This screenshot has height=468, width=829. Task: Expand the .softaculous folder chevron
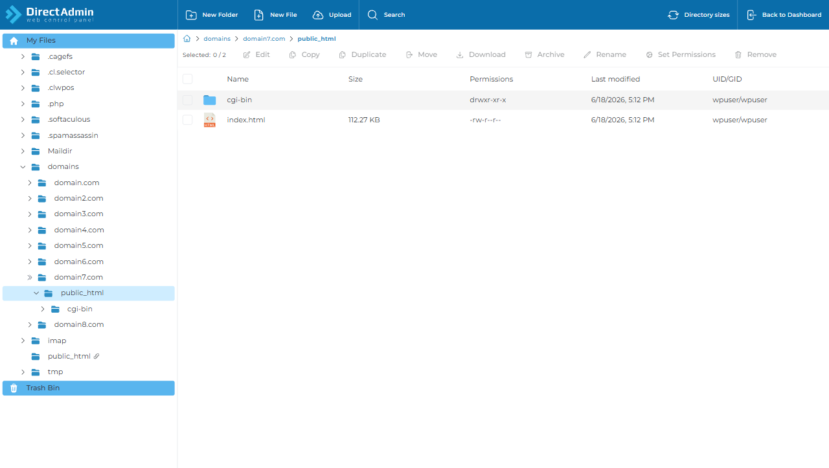point(23,120)
